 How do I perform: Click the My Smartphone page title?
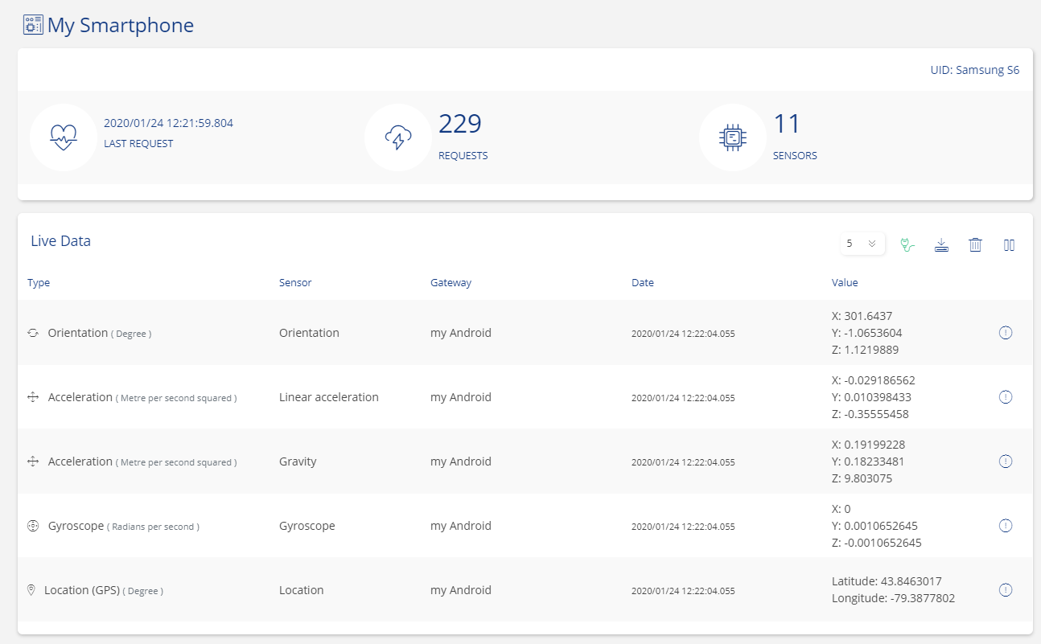tap(121, 25)
